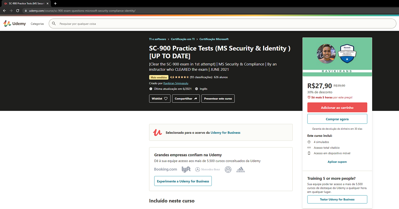Click the Mercedes-Benz logo

click(x=207, y=169)
